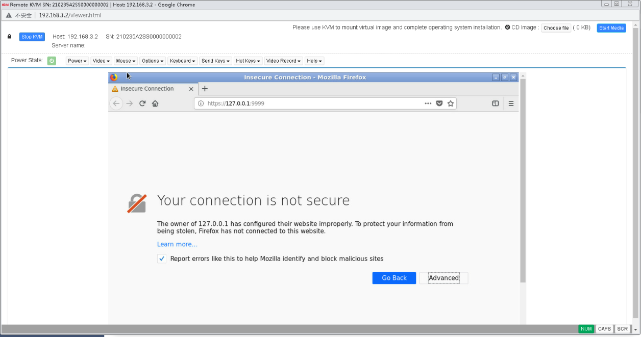The width and height of the screenshot is (641, 337).
Task: Expand the Options dropdown
Action: (153, 61)
